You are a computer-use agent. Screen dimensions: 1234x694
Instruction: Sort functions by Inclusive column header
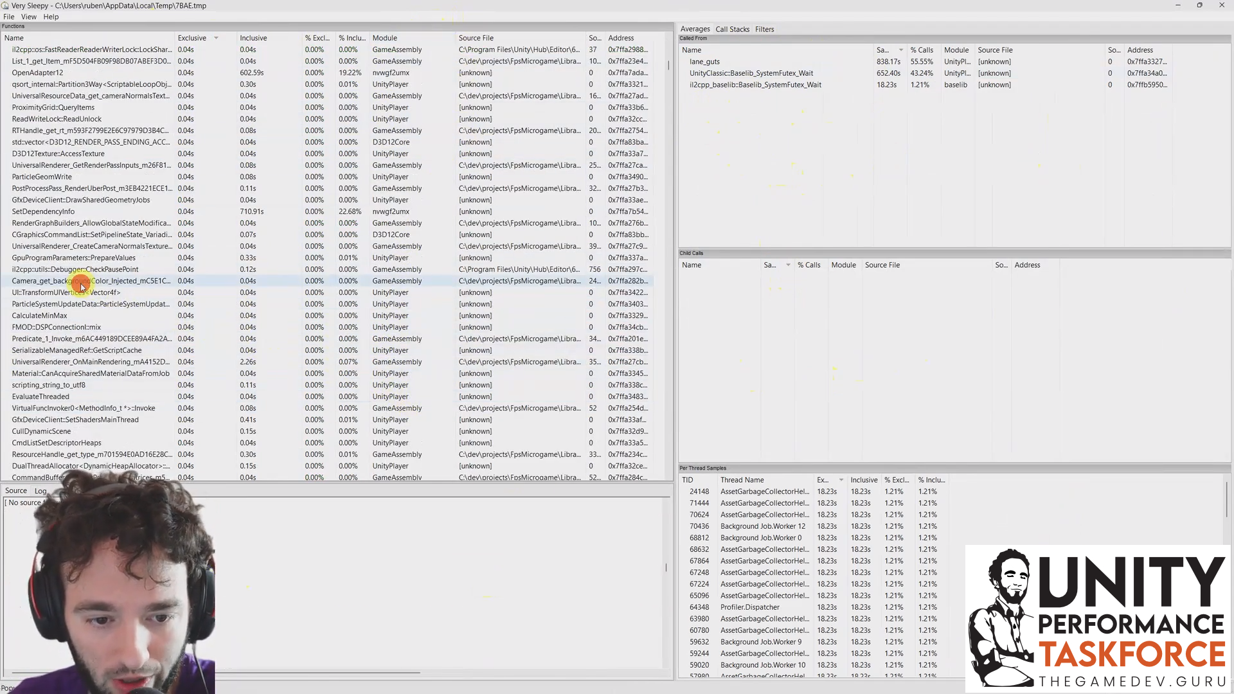(253, 38)
